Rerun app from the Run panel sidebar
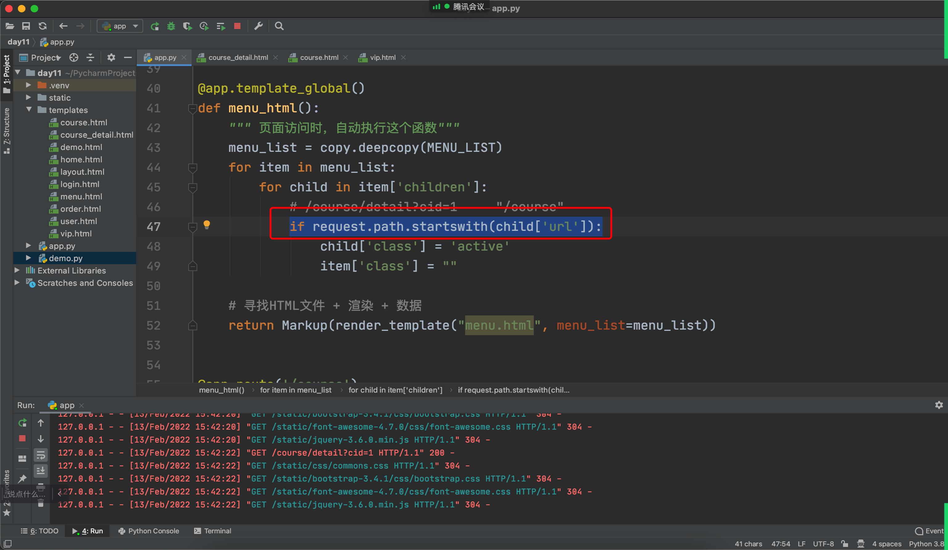 coord(22,423)
